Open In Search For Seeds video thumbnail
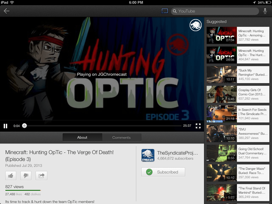The width and height of the screenshot is (272, 204). tap(222, 114)
